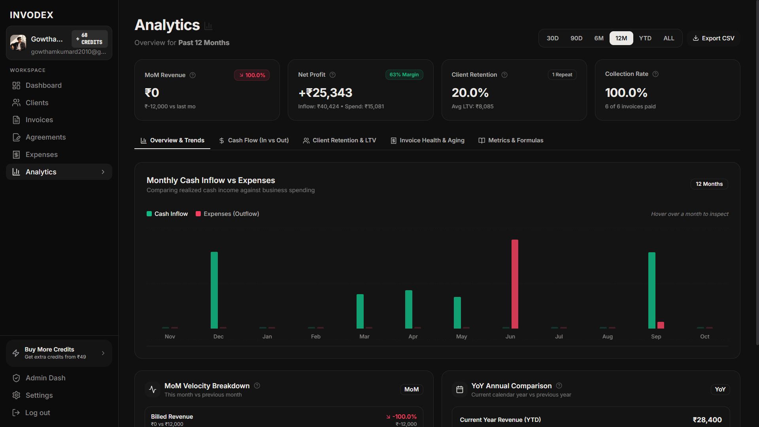Click the chart icon beside Analytics title
The image size is (759, 427).
point(208,26)
